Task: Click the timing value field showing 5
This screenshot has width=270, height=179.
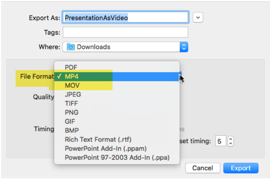Action: [220, 141]
